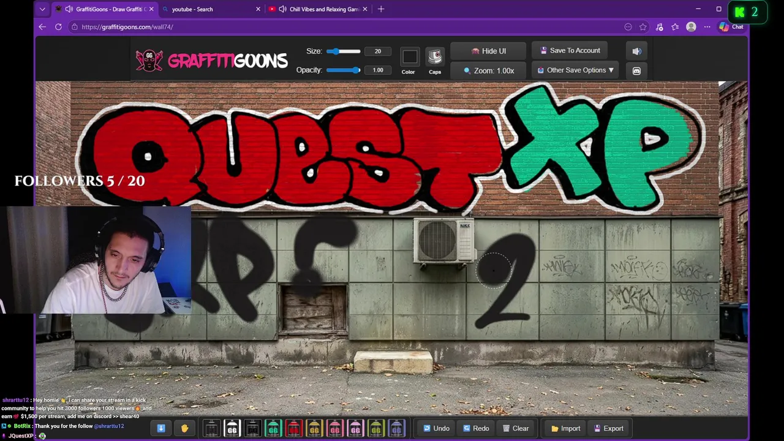Click the BotRix thank-you chat message
Screen dimensions: 784x441
[x=63, y=426]
